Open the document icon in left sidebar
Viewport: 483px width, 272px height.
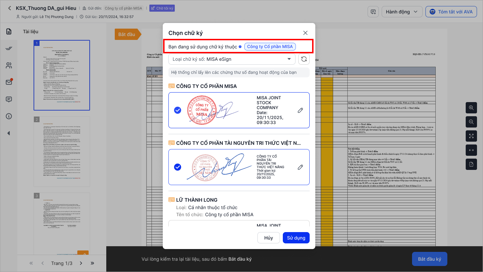9,31
